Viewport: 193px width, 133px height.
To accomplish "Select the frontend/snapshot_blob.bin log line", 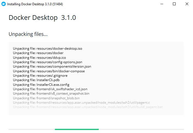I will tap(46, 98).
